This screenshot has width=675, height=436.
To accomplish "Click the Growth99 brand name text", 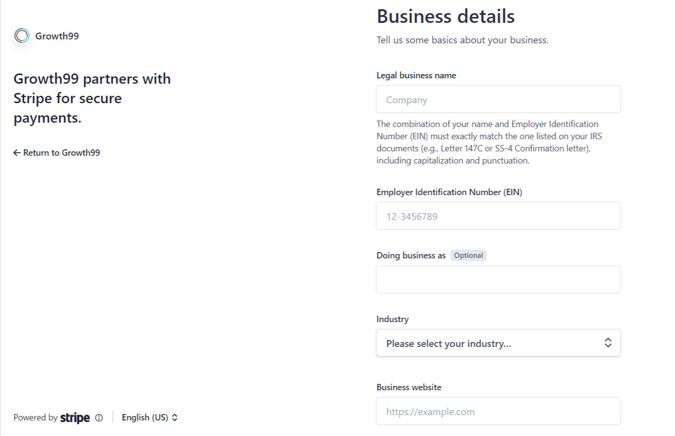I will (x=57, y=36).
